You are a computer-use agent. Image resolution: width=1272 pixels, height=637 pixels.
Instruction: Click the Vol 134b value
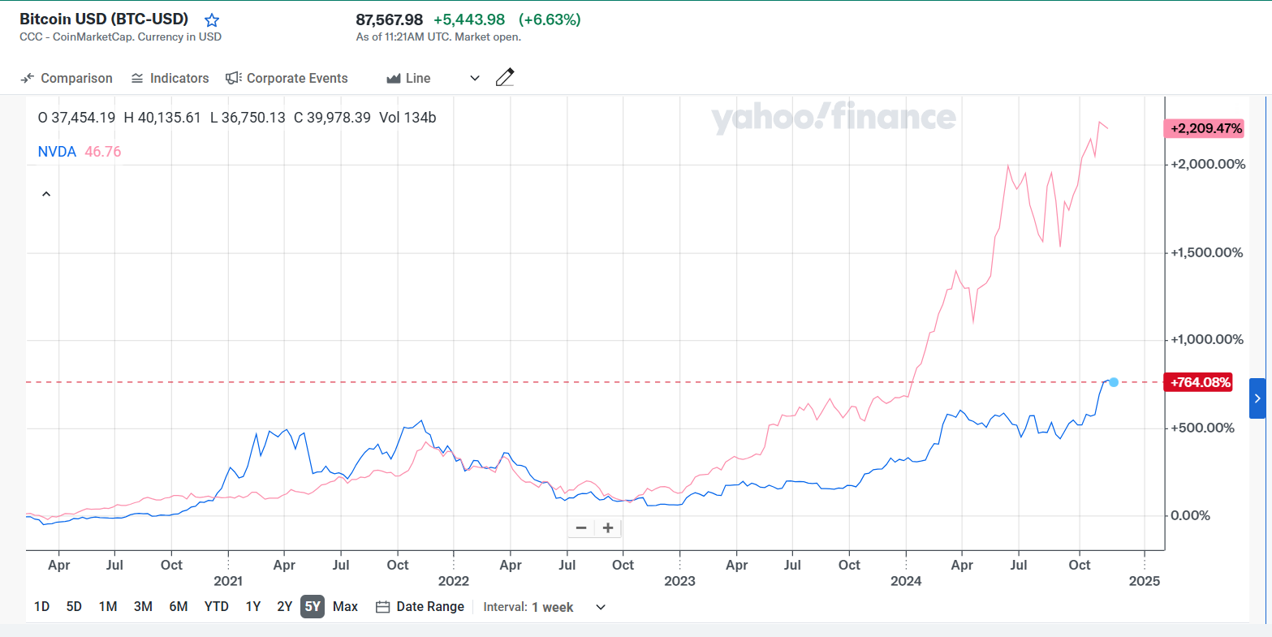tap(407, 117)
